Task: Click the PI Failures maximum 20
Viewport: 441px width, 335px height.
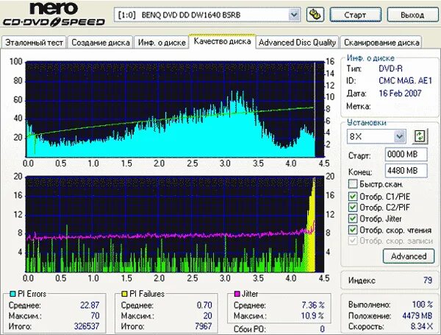Action: point(207,316)
